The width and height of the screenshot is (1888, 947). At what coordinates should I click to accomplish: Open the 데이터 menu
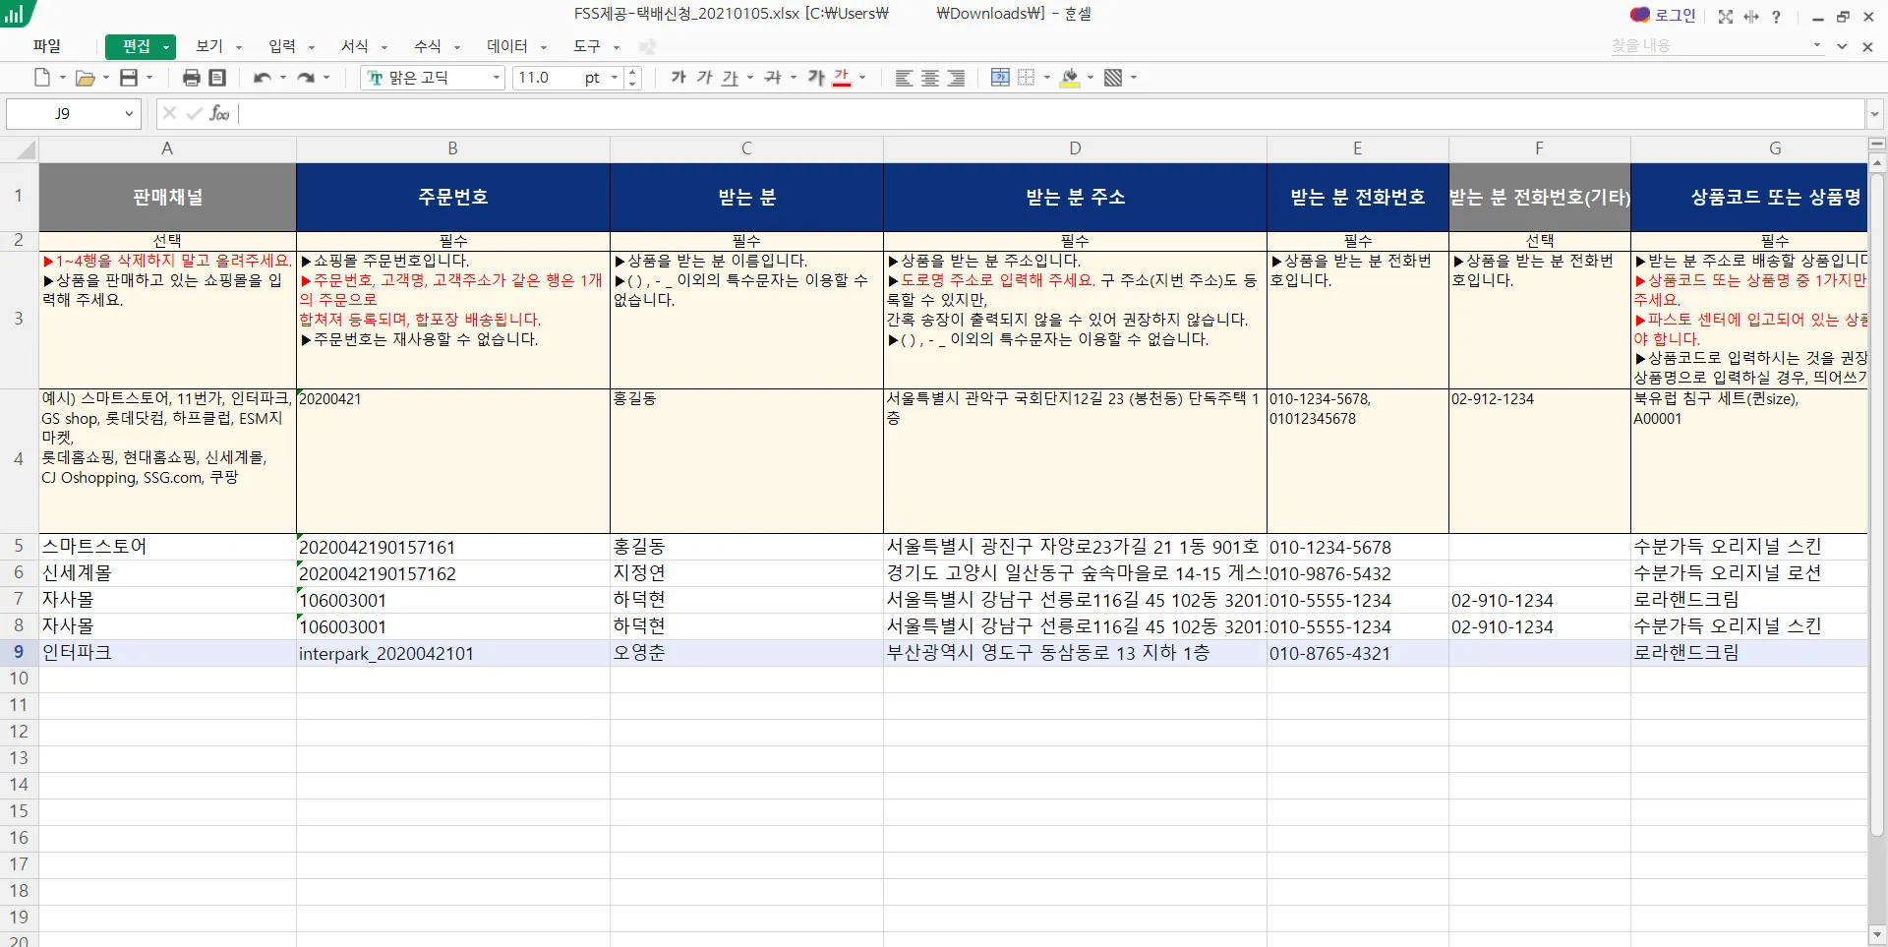pyautogui.click(x=507, y=46)
